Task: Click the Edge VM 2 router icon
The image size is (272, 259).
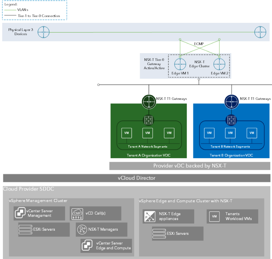Action: 219,64
